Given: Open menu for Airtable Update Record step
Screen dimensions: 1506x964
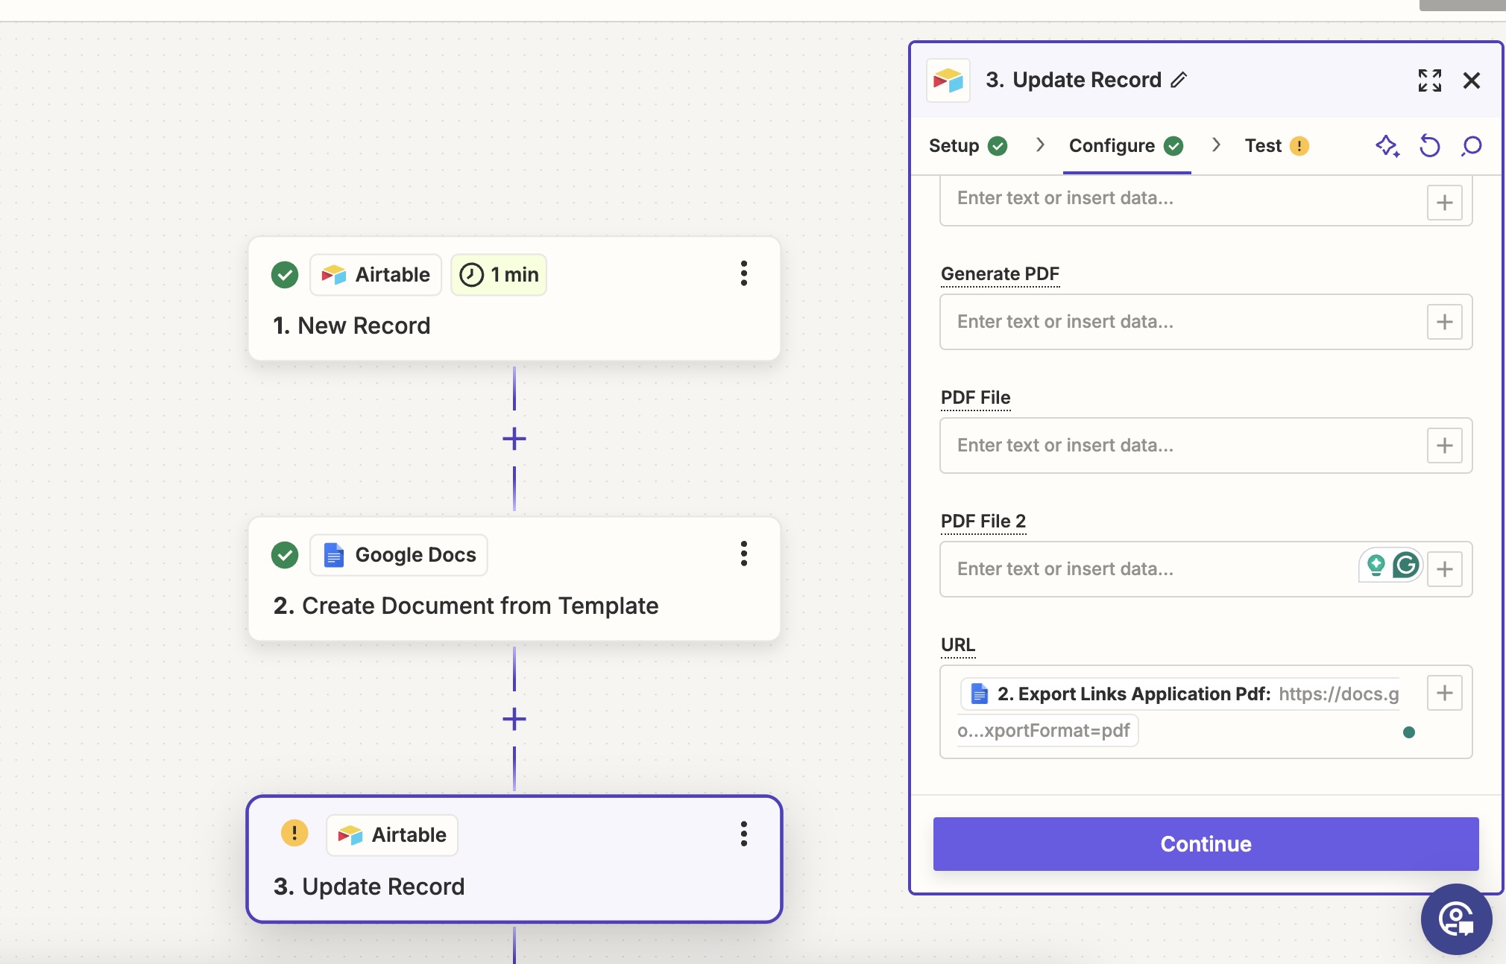Looking at the screenshot, I should tap(743, 834).
